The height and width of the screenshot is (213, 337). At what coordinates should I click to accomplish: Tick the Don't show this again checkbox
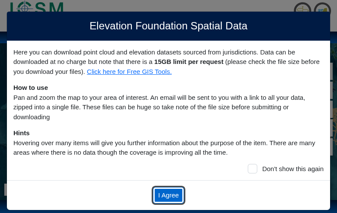pyautogui.click(x=252, y=169)
